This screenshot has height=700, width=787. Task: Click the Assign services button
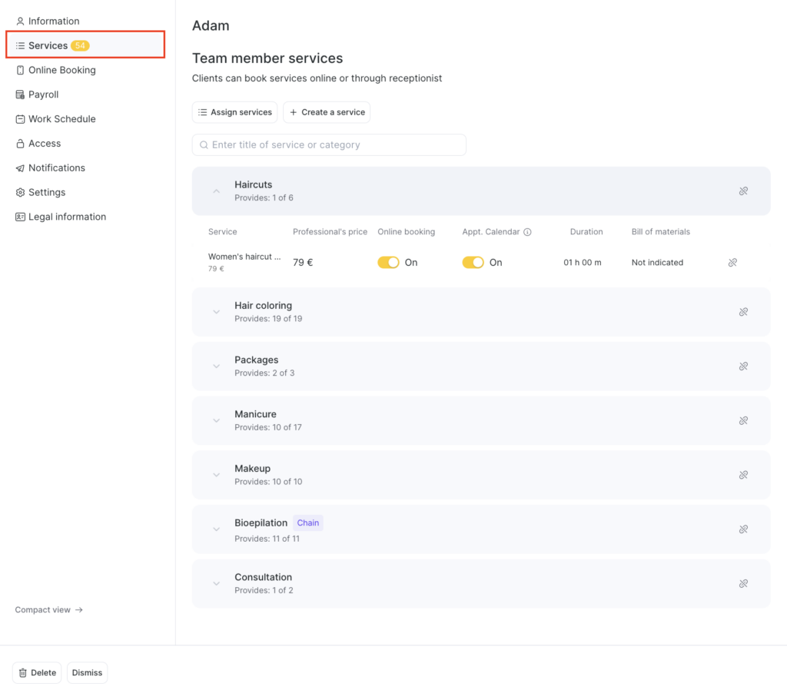[234, 112]
